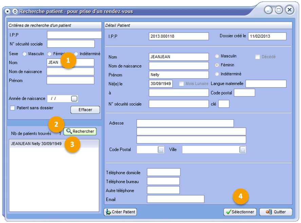301x223 pixels.
Task: Expand the Ville dropdown list
Action: click(x=243, y=149)
